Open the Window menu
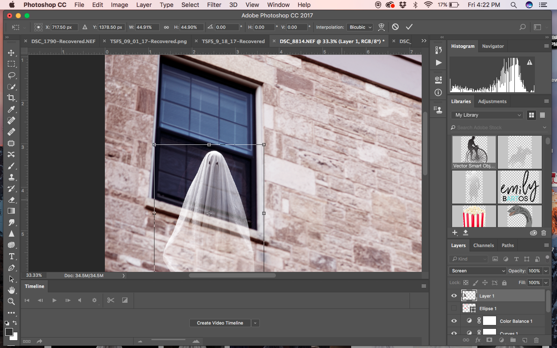Viewport: 557px width, 348px height. coord(278,5)
